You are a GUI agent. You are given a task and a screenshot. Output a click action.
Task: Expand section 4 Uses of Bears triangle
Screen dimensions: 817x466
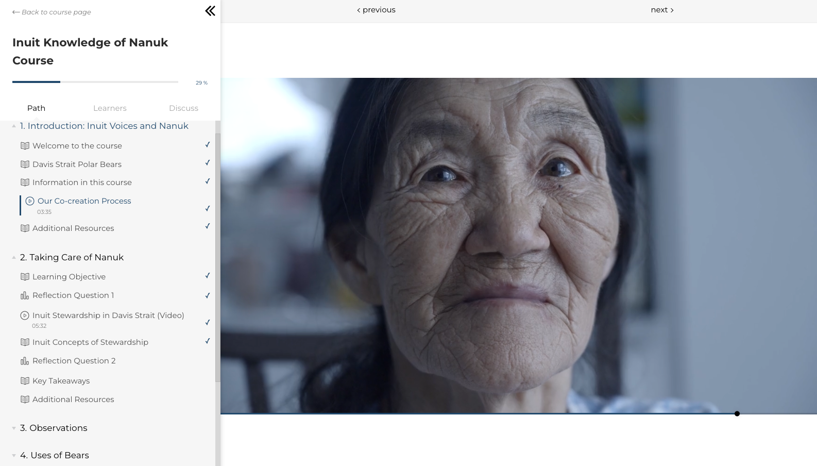coord(14,456)
